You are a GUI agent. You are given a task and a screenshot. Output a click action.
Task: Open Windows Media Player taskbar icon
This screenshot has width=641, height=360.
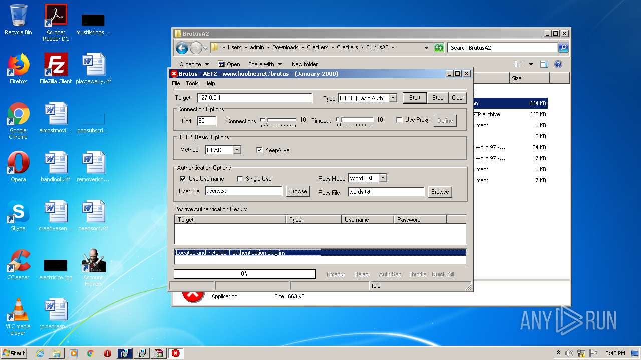click(x=74, y=353)
